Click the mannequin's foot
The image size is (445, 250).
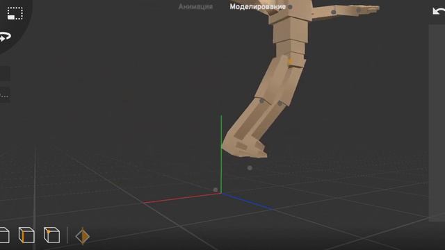click(244, 147)
